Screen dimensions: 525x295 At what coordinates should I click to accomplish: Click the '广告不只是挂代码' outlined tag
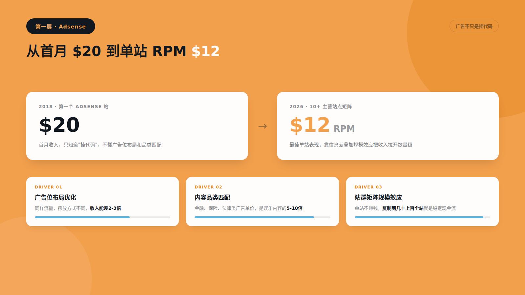[474, 26]
